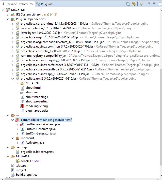Minimize the Package Explorer view

point(154,3)
